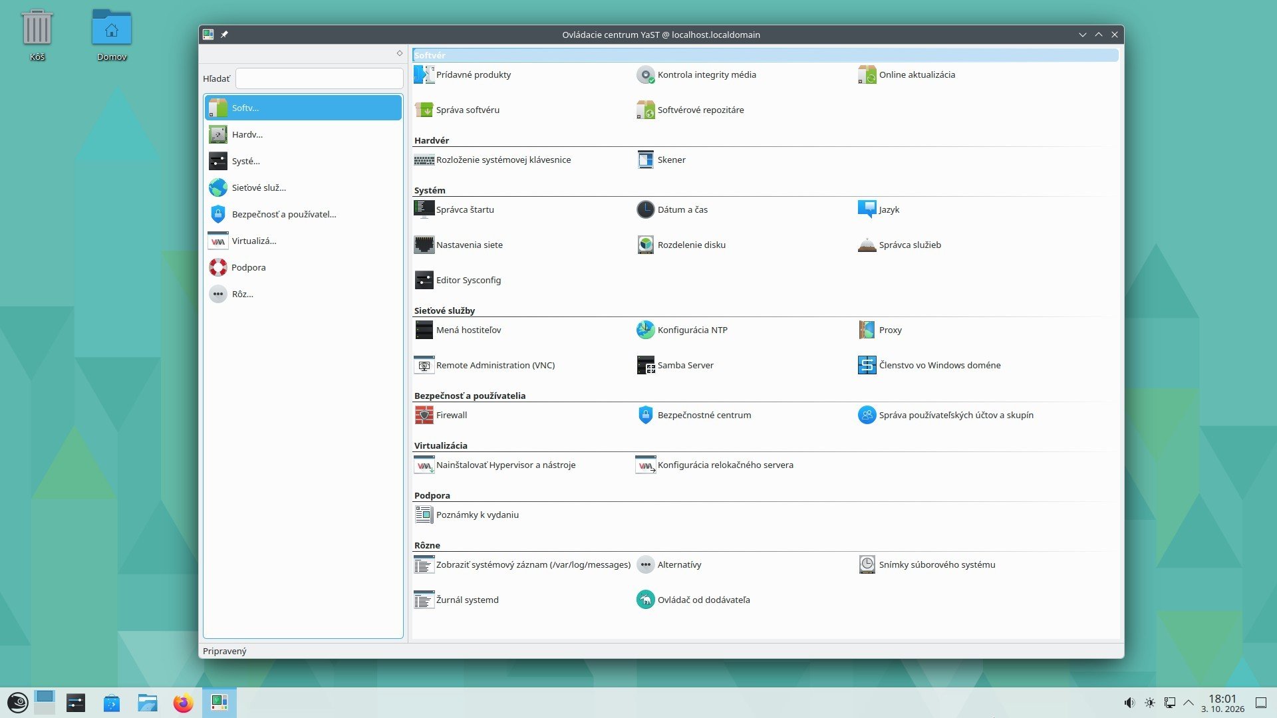Open the volume control in system tray

tap(1129, 703)
